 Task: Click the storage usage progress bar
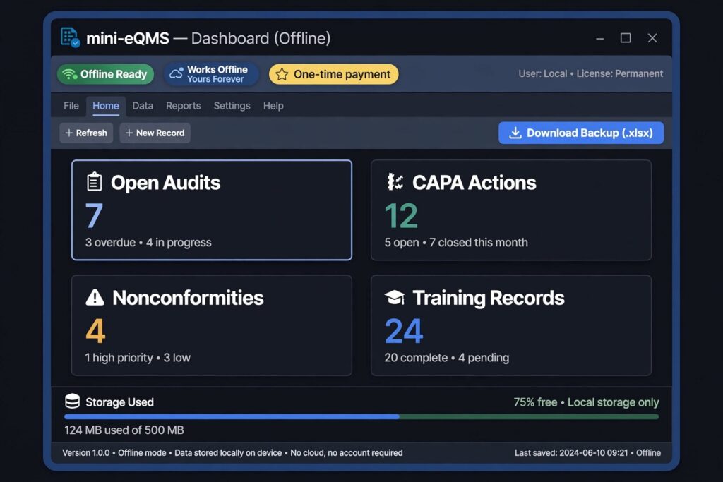point(361,416)
